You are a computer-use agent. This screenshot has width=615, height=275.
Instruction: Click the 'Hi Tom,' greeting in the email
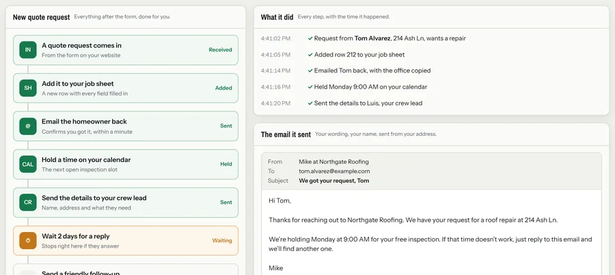[x=279, y=201]
